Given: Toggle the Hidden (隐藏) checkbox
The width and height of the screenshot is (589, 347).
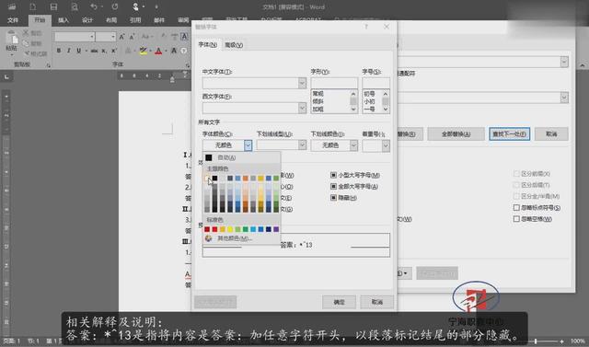Looking at the screenshot, I should point(333,198).
